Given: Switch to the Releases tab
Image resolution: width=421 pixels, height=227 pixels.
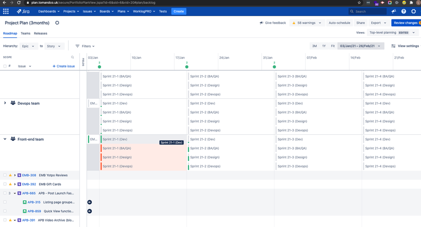Looking at the screenshot, I should [40, 33].
